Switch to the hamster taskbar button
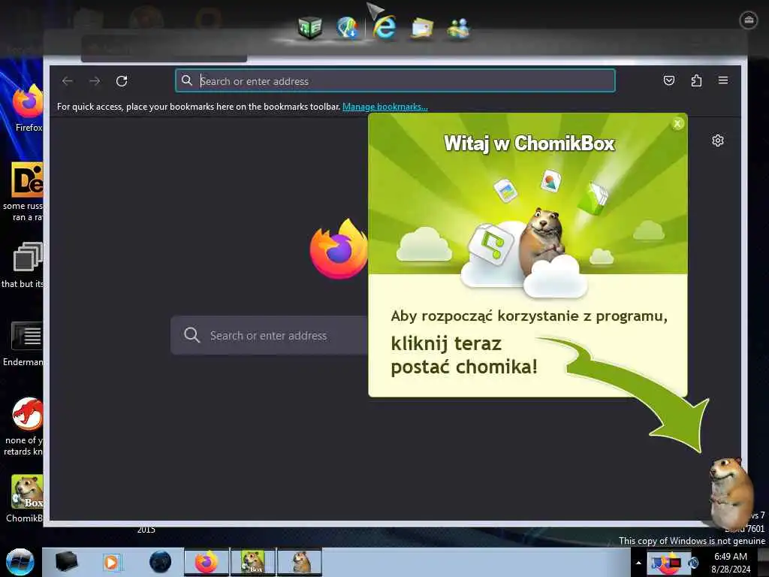 tap(300, 562)
